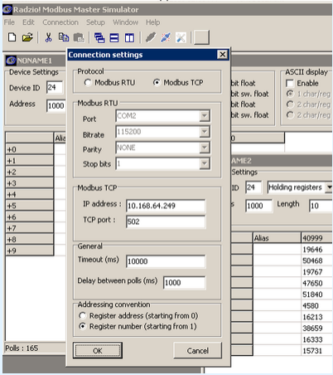Select row +0 header in NONAME1
Viewport: 333px width, 375px height.
[30, 149]
